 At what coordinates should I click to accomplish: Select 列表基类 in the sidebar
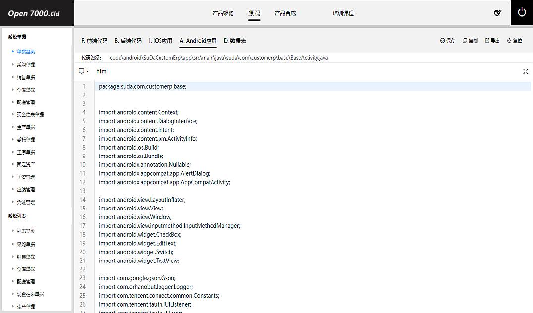pos(26,231)
